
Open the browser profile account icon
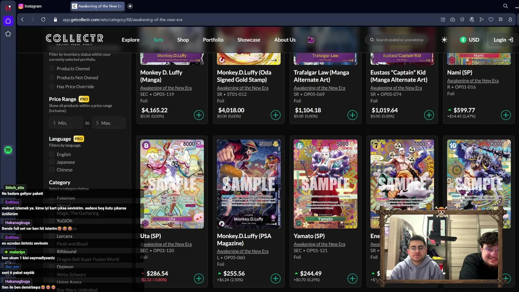pyautogui.click(x=510, y=19)
